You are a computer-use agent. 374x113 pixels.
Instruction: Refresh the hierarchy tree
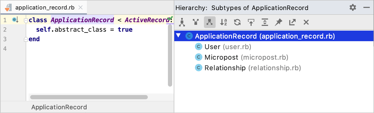point(237,22)
